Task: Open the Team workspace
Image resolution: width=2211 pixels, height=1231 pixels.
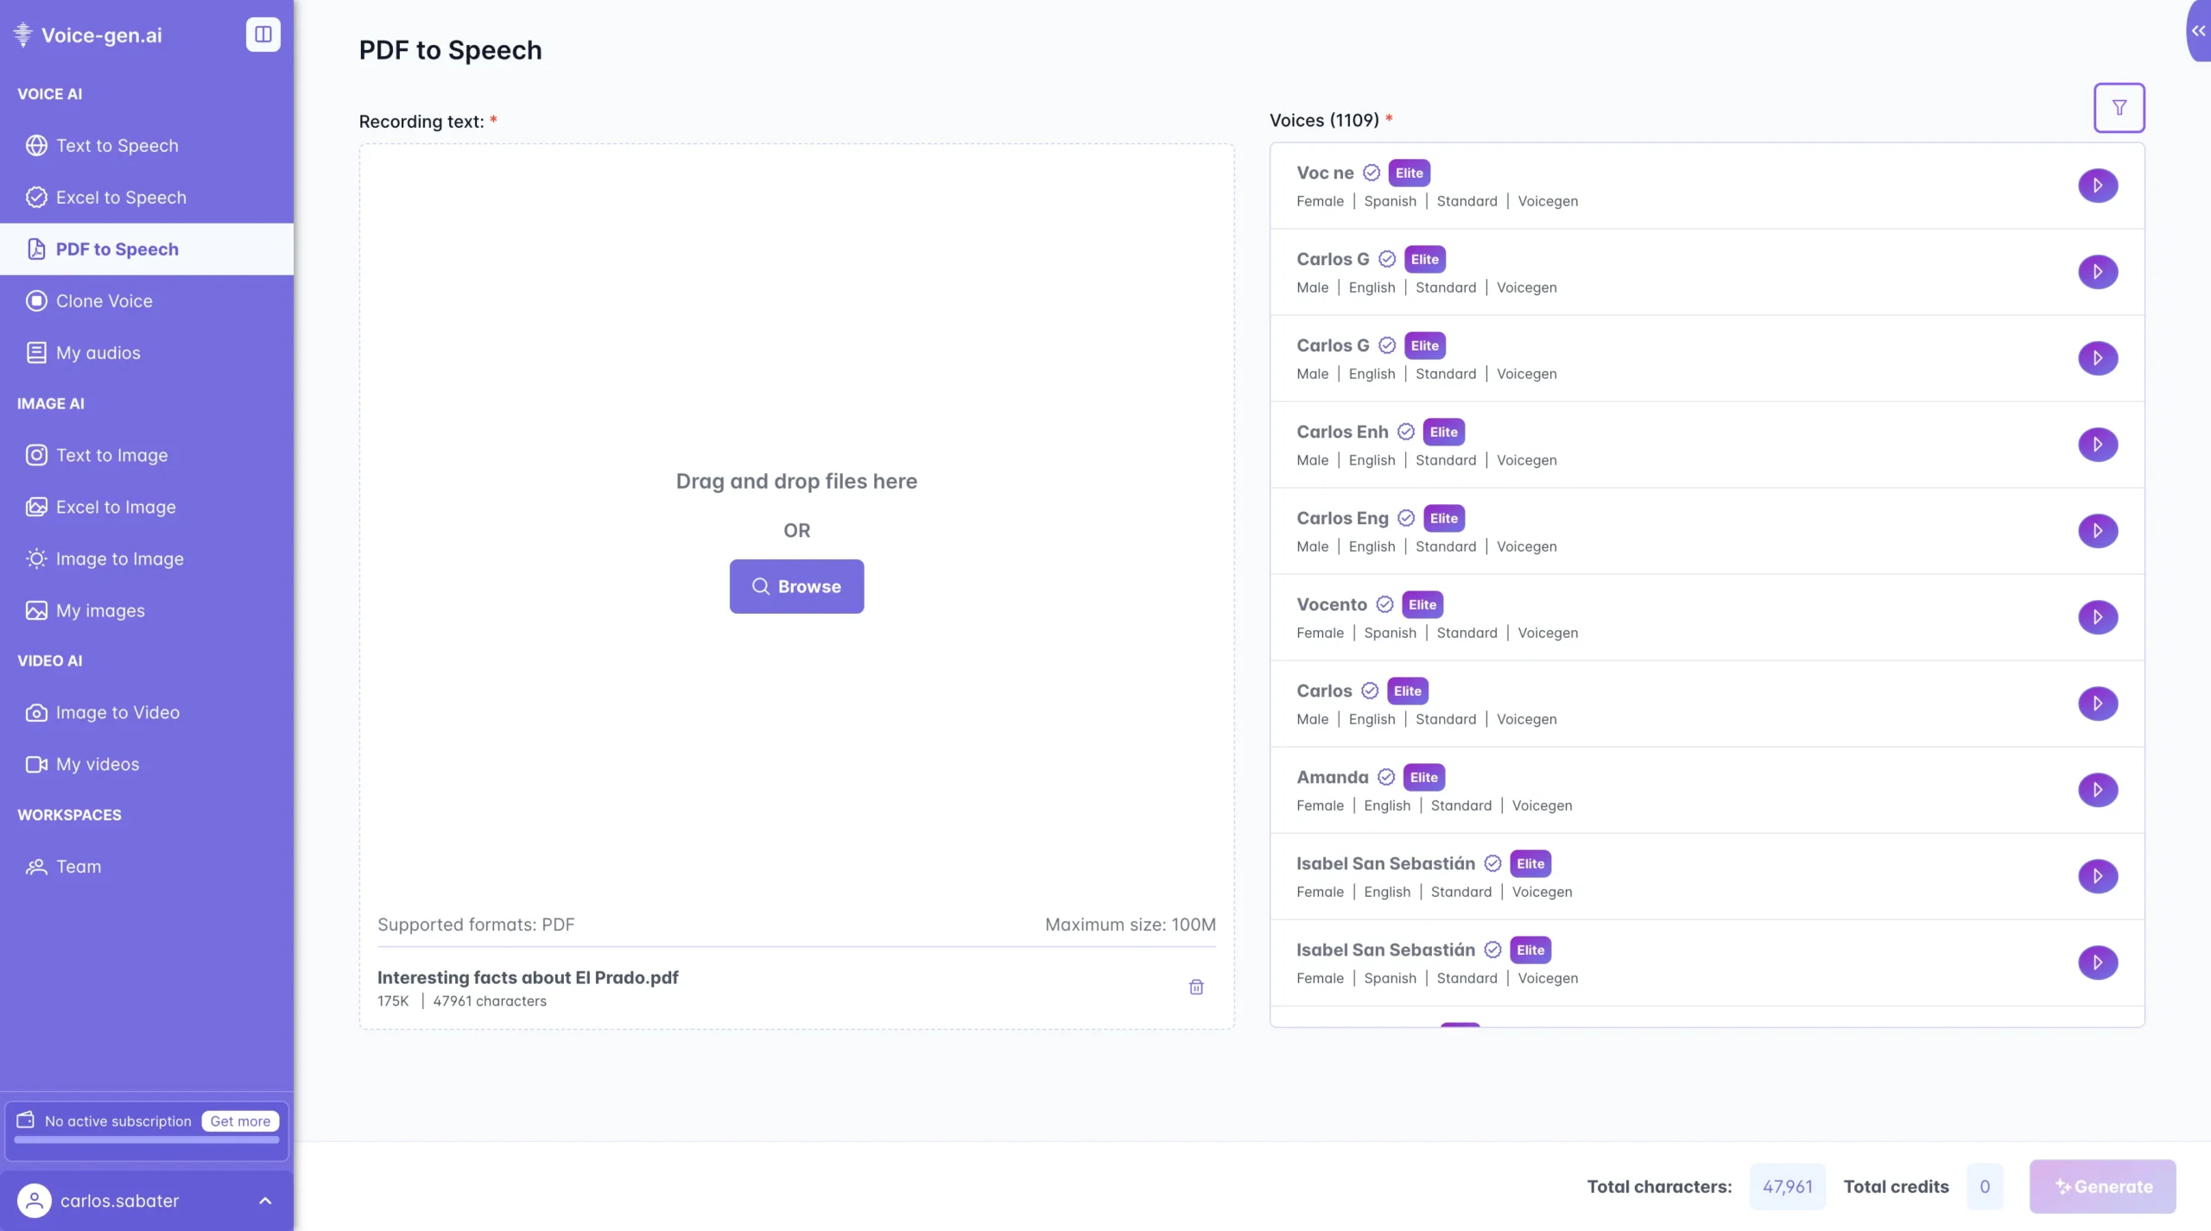Action: 78,866
